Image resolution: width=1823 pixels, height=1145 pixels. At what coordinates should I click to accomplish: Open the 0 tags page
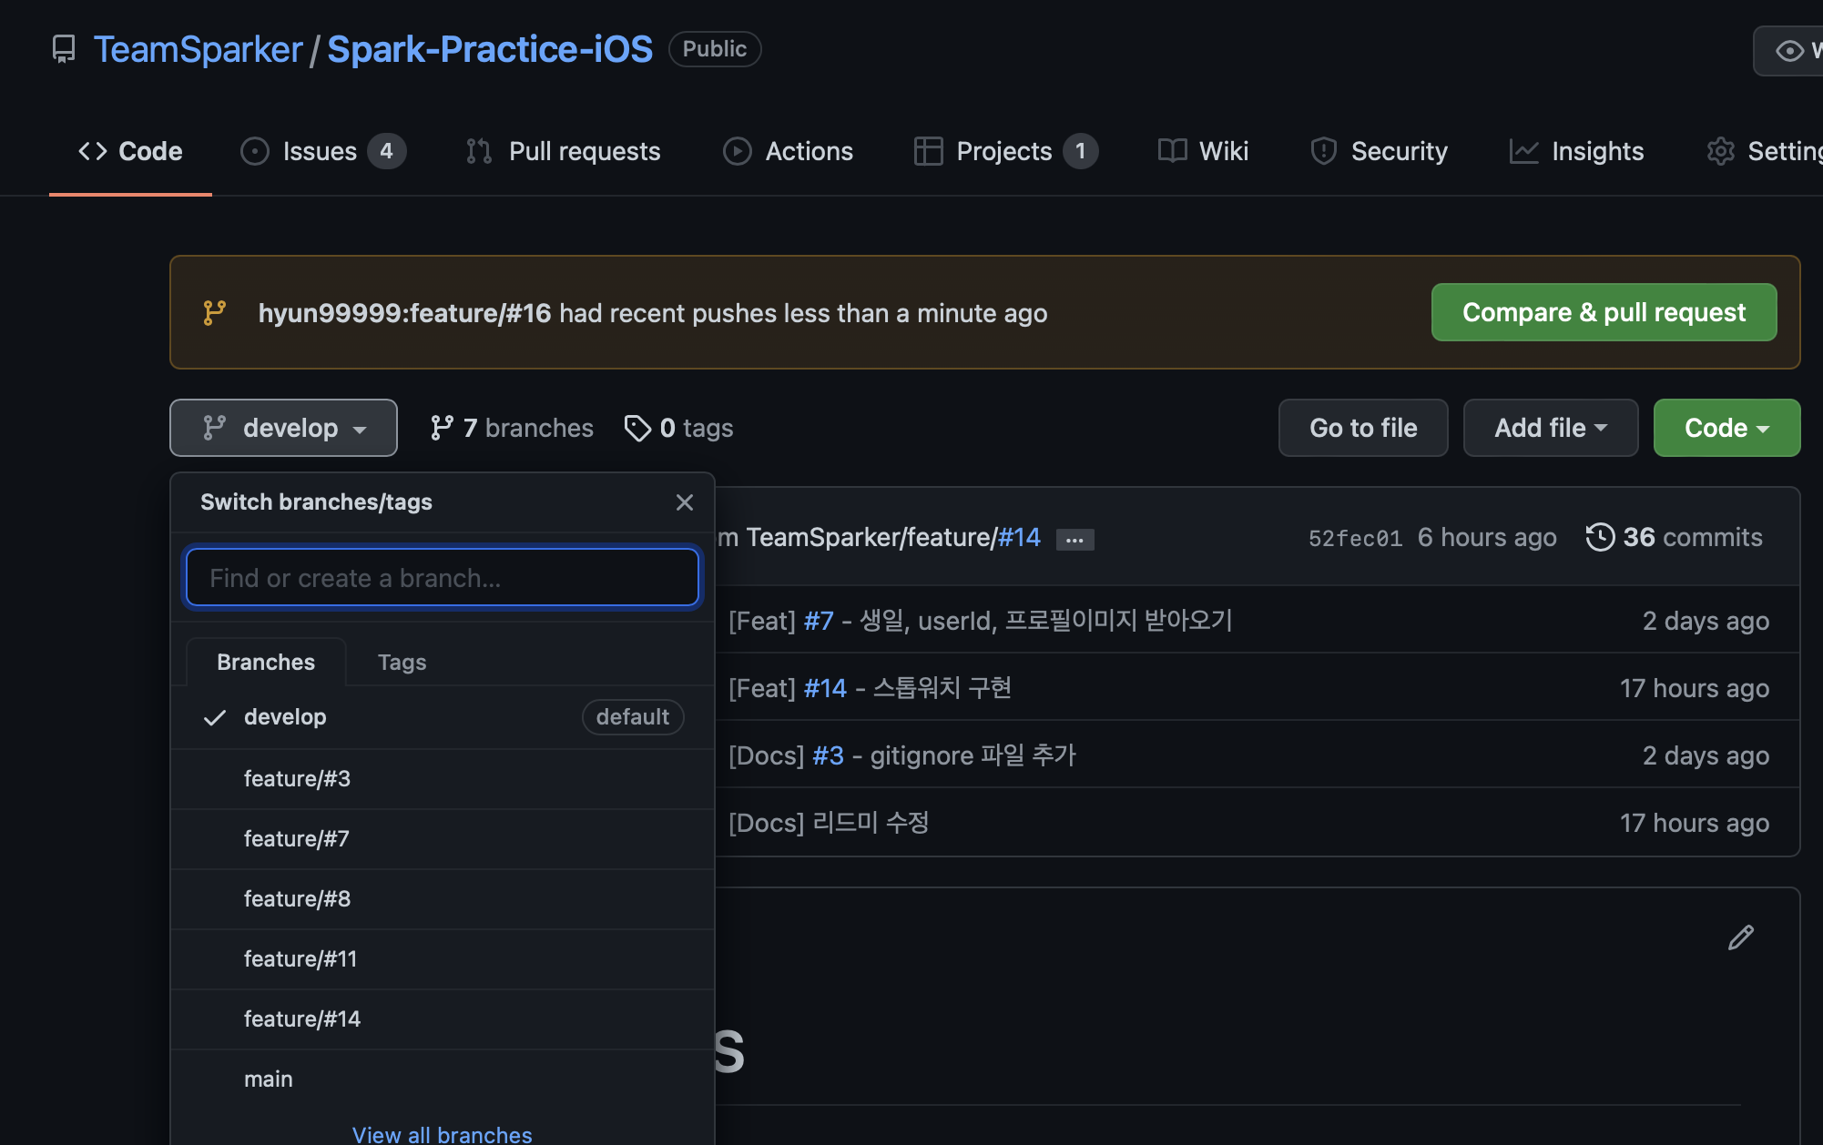coord(679,428)
